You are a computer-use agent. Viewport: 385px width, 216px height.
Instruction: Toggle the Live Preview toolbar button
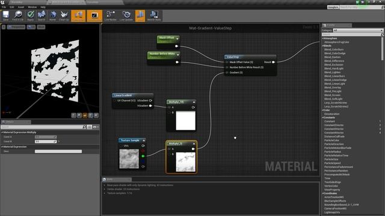click(94, 16)
